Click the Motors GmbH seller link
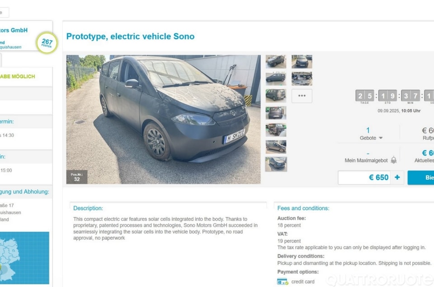434x287 pixels. [x=14, y=30]
